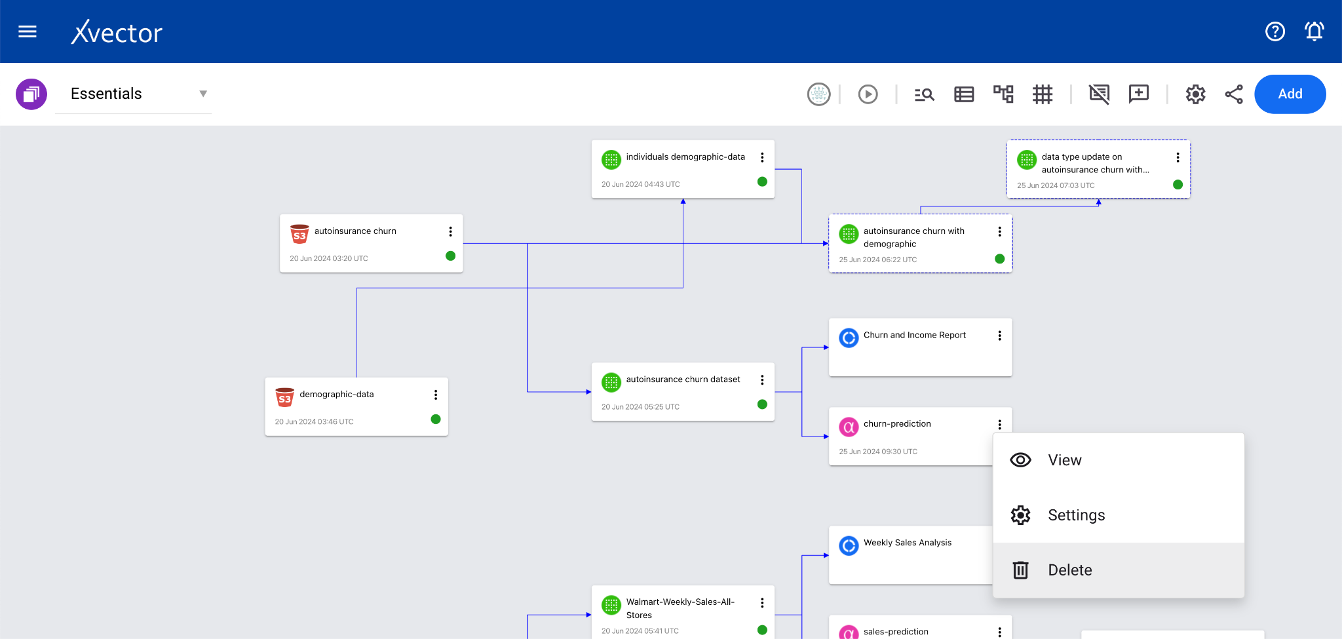Click green status dot on demographic-data node
Viewport: 1342px width, 639px height.
click(x=435, y=419)
